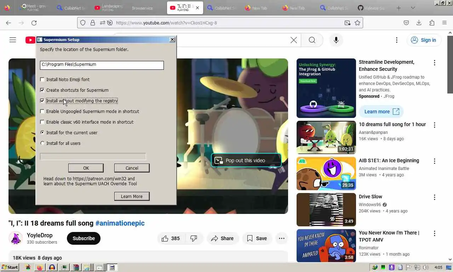This screenshot has width=453, height=272.
Task: Click OK in Supermium Setup
Action: coord(86,168)
